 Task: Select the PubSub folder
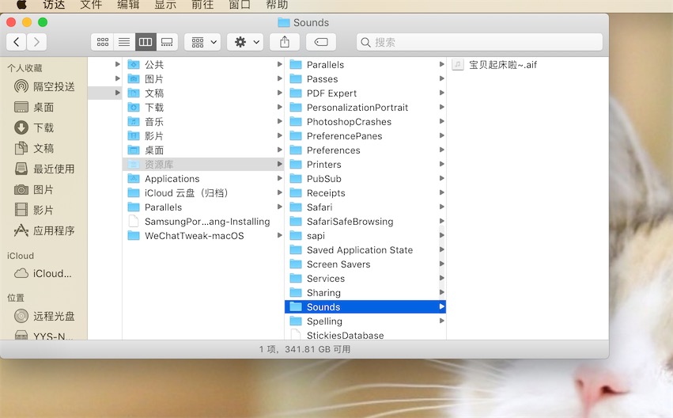pyautogui.click(x=365, y=178)
